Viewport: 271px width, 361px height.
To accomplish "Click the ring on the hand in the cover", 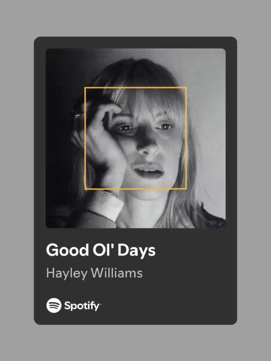I will (x=77, y=114).
